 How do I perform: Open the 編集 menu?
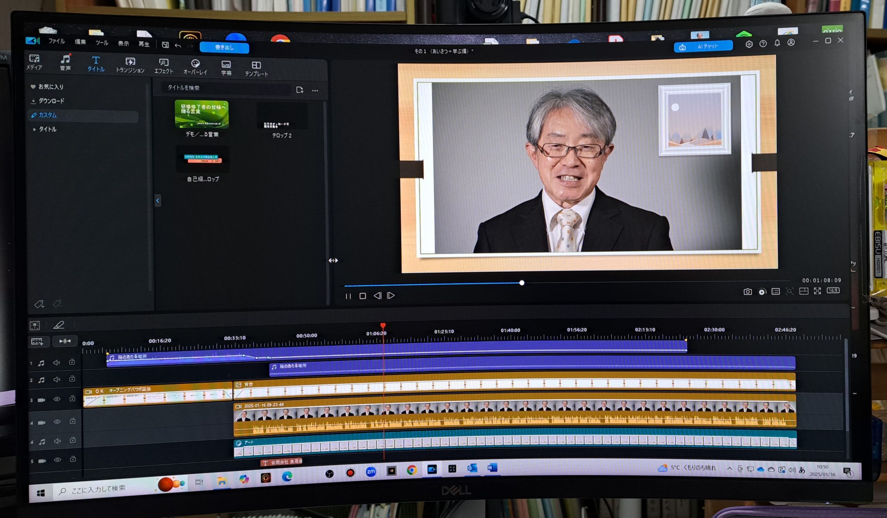coord(80,42)
